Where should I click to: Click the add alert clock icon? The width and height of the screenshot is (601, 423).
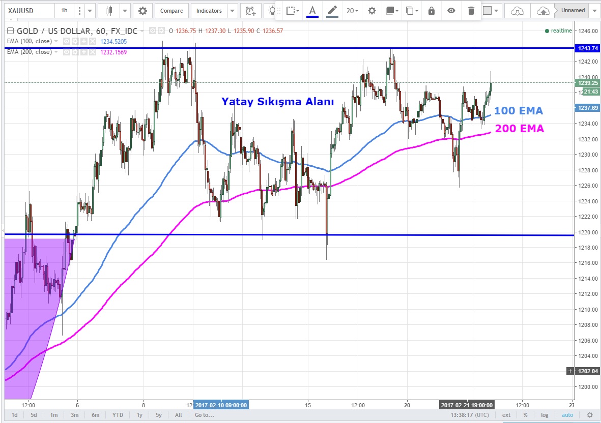pos(250,11)
